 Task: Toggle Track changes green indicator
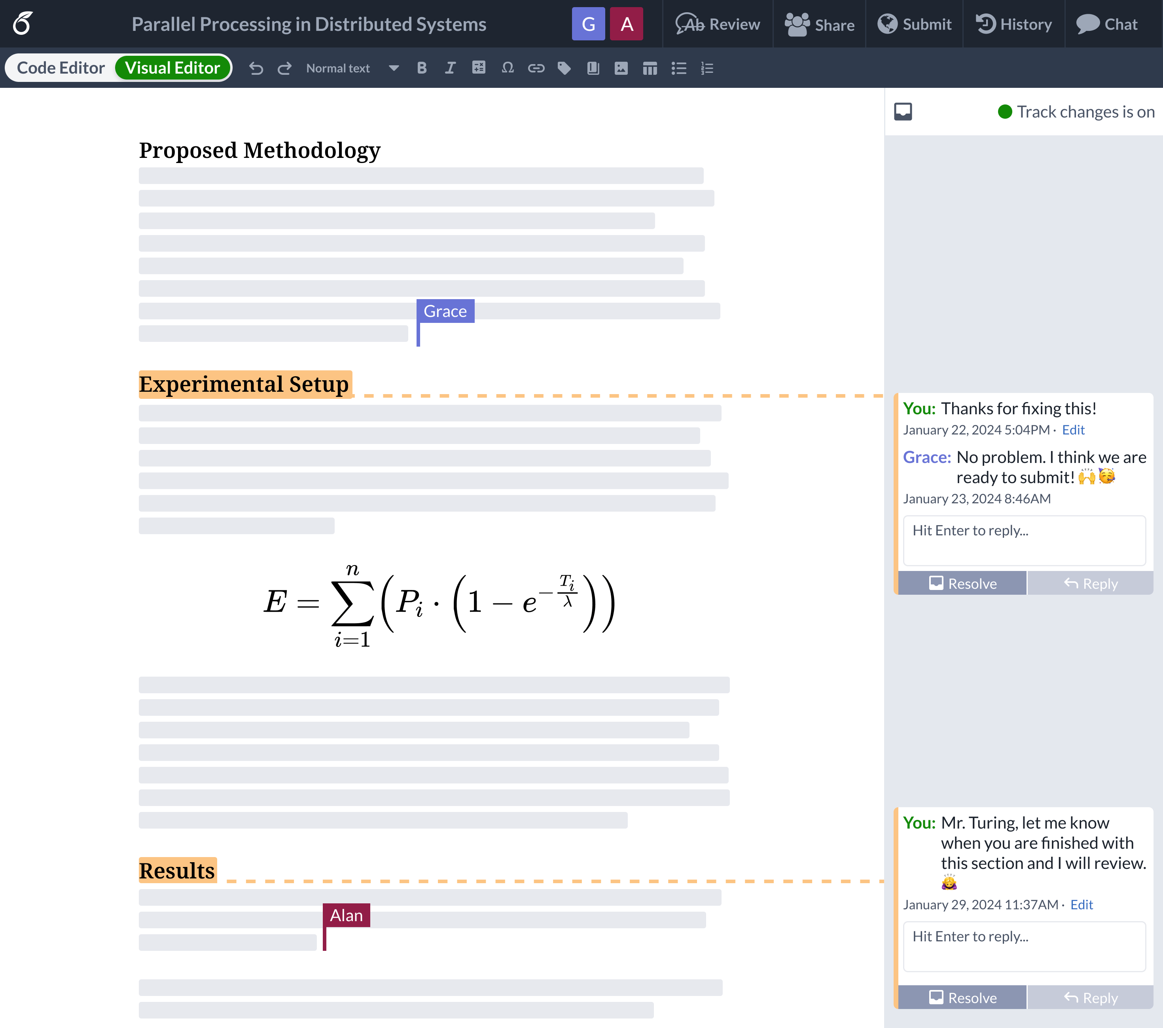coord(1005,112)
